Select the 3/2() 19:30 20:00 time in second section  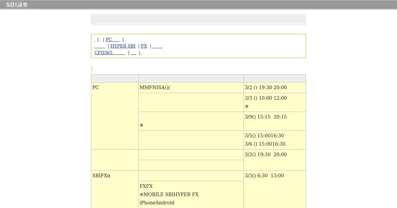[266, 155]
